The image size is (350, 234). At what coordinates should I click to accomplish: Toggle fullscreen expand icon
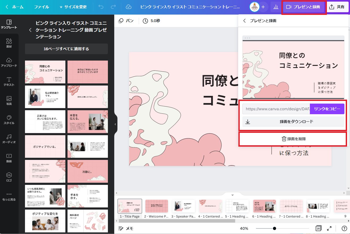(329, 228)
